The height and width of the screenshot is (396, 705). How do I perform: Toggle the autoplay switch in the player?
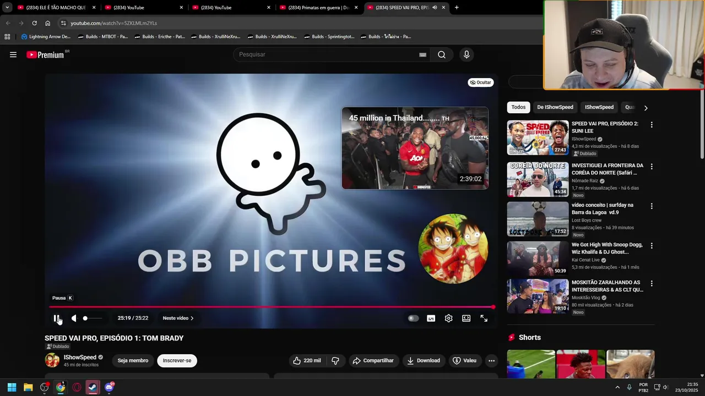(x=413, y=318)
